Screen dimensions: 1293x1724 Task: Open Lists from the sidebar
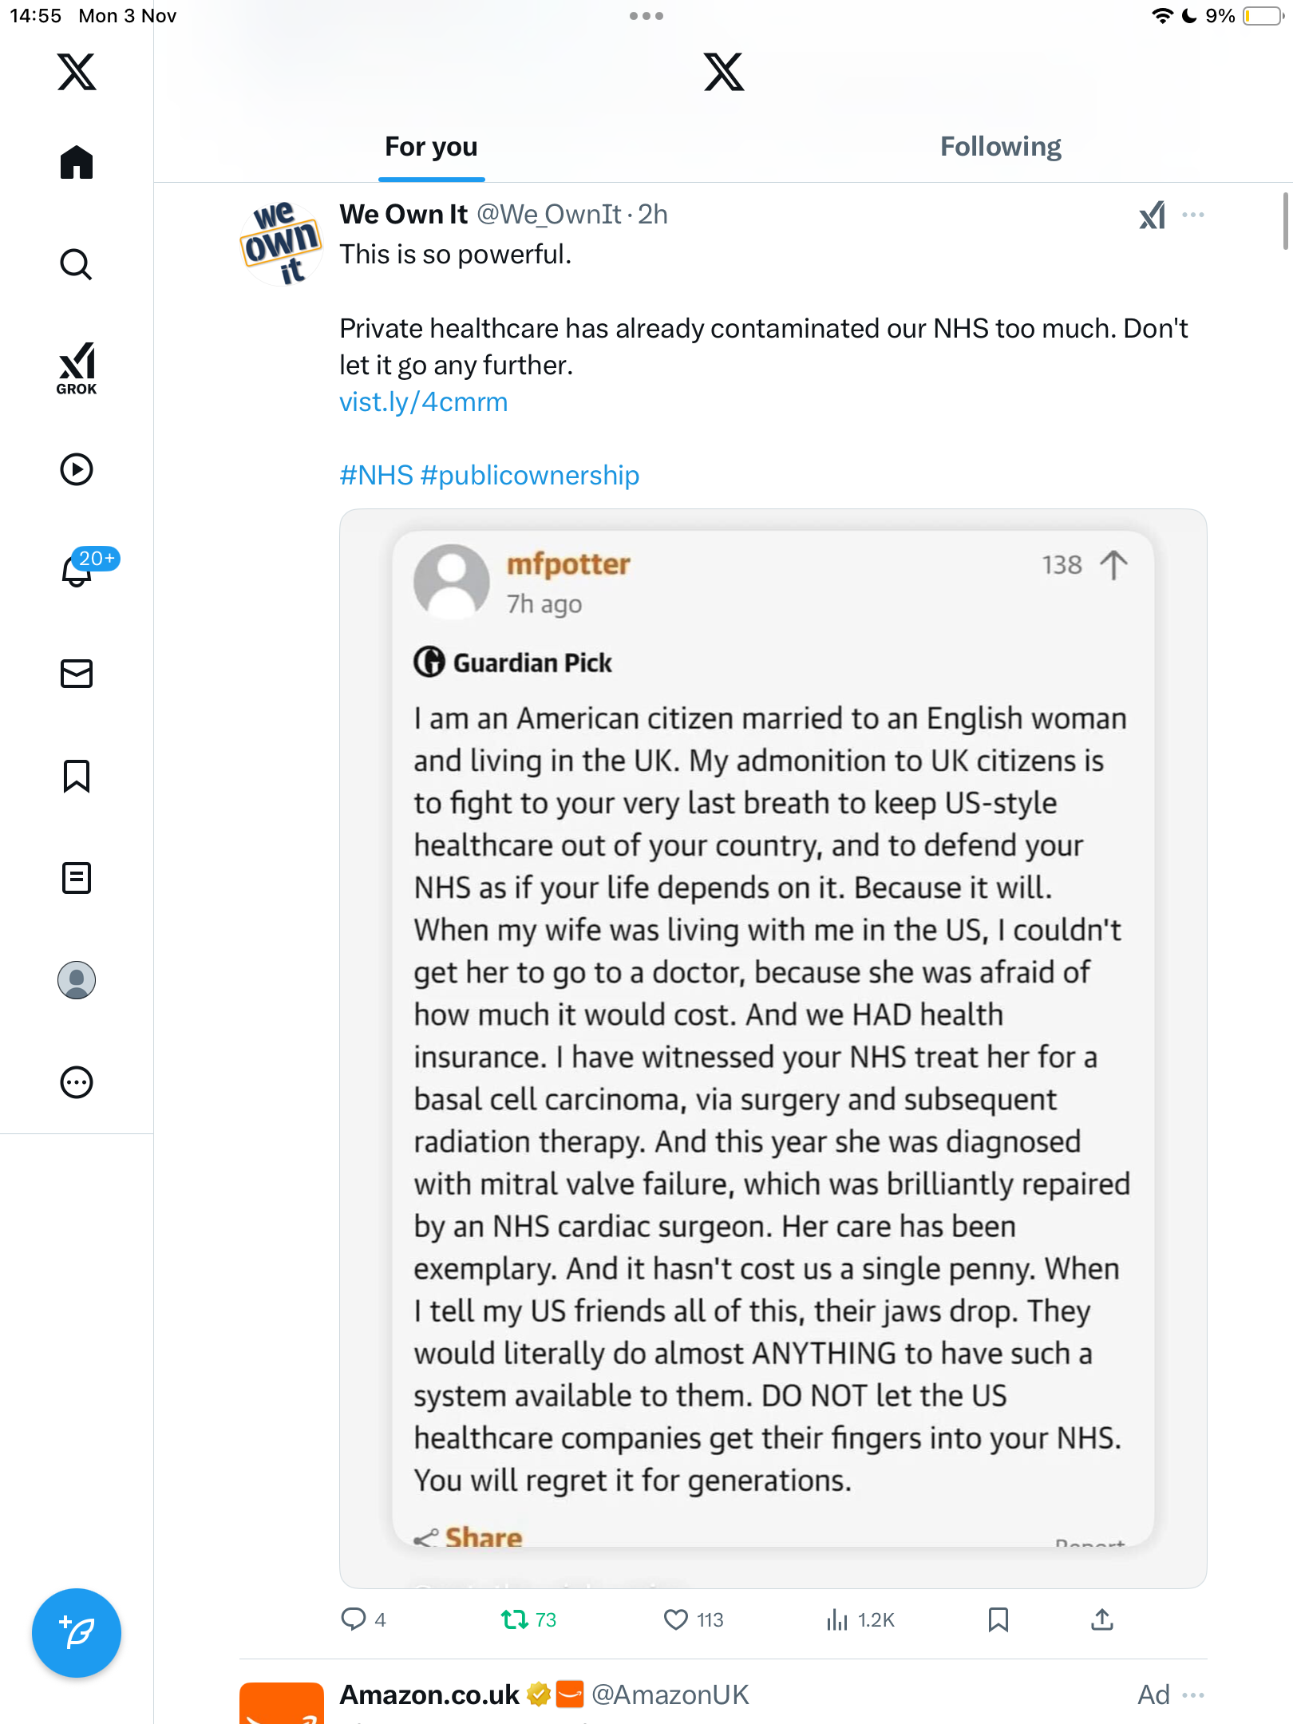point(77,878)
